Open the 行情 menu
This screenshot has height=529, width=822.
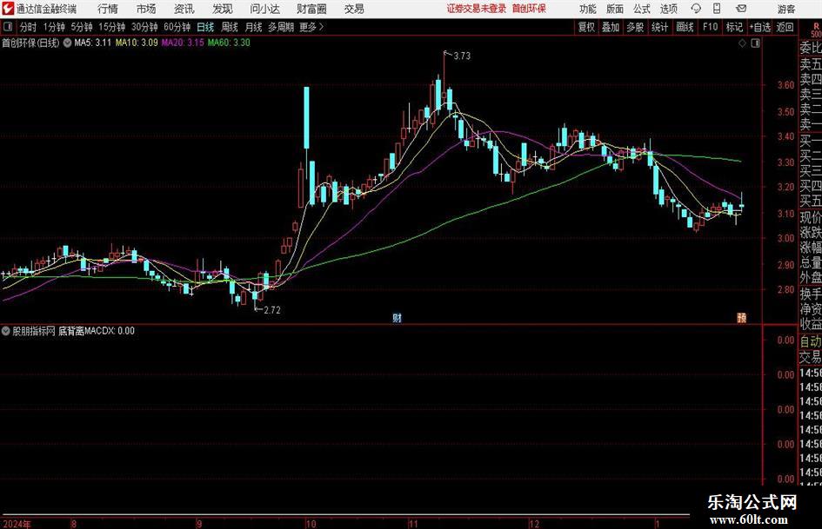tap(108, 9)
